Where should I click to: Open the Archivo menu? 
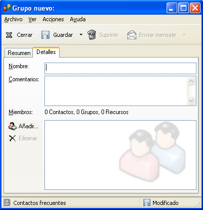[x=13, y=19]
